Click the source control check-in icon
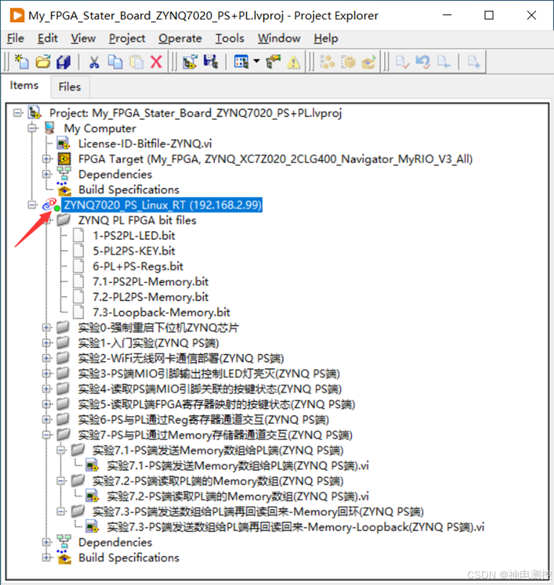554x585 pixels. pyautogui.click(x=402, y=62)
